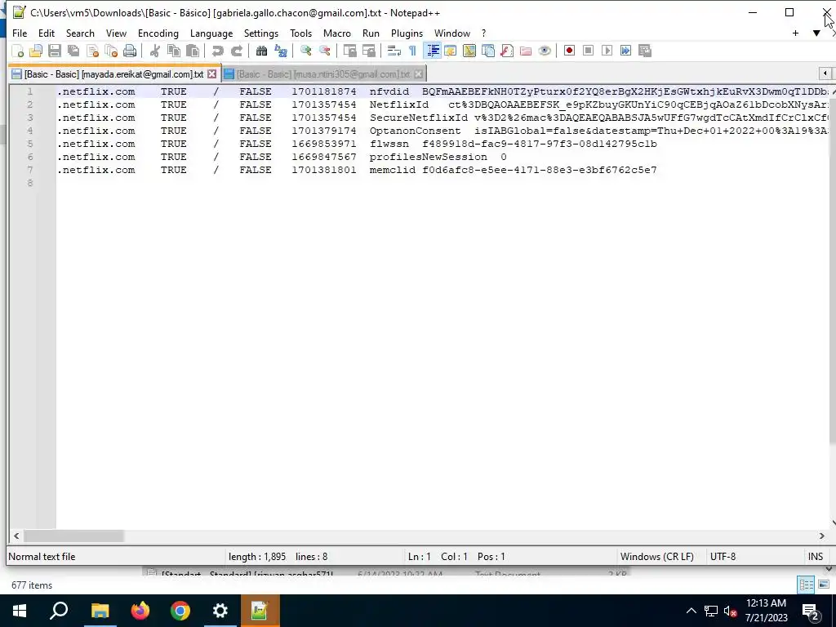Close the mayada.ereikat tab with its X
Image resolution: width=836 pixels, height=627 pixels.
(212, 74)
